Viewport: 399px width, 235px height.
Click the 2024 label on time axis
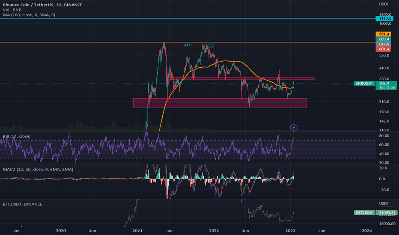[x=367, y=231]
